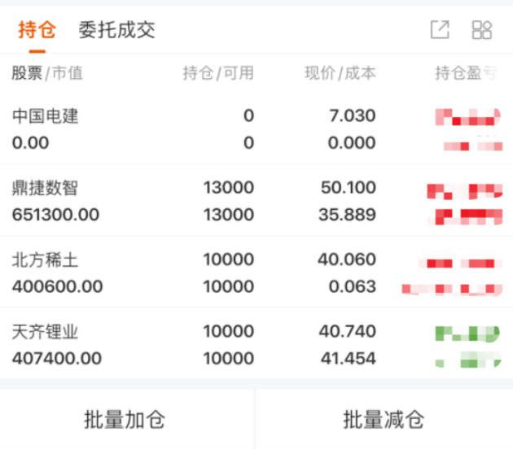Click current price 40.060
The width and height of the screenshot is (513, 449).
point(347,259)
